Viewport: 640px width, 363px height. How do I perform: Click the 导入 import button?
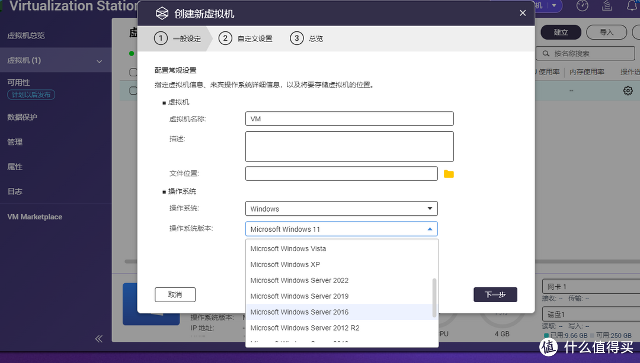tap(606, 32)
